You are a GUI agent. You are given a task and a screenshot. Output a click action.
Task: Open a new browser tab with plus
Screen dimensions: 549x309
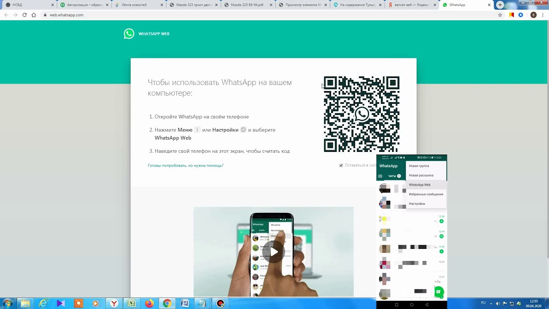pyautogui.click(x=500, y=5)
